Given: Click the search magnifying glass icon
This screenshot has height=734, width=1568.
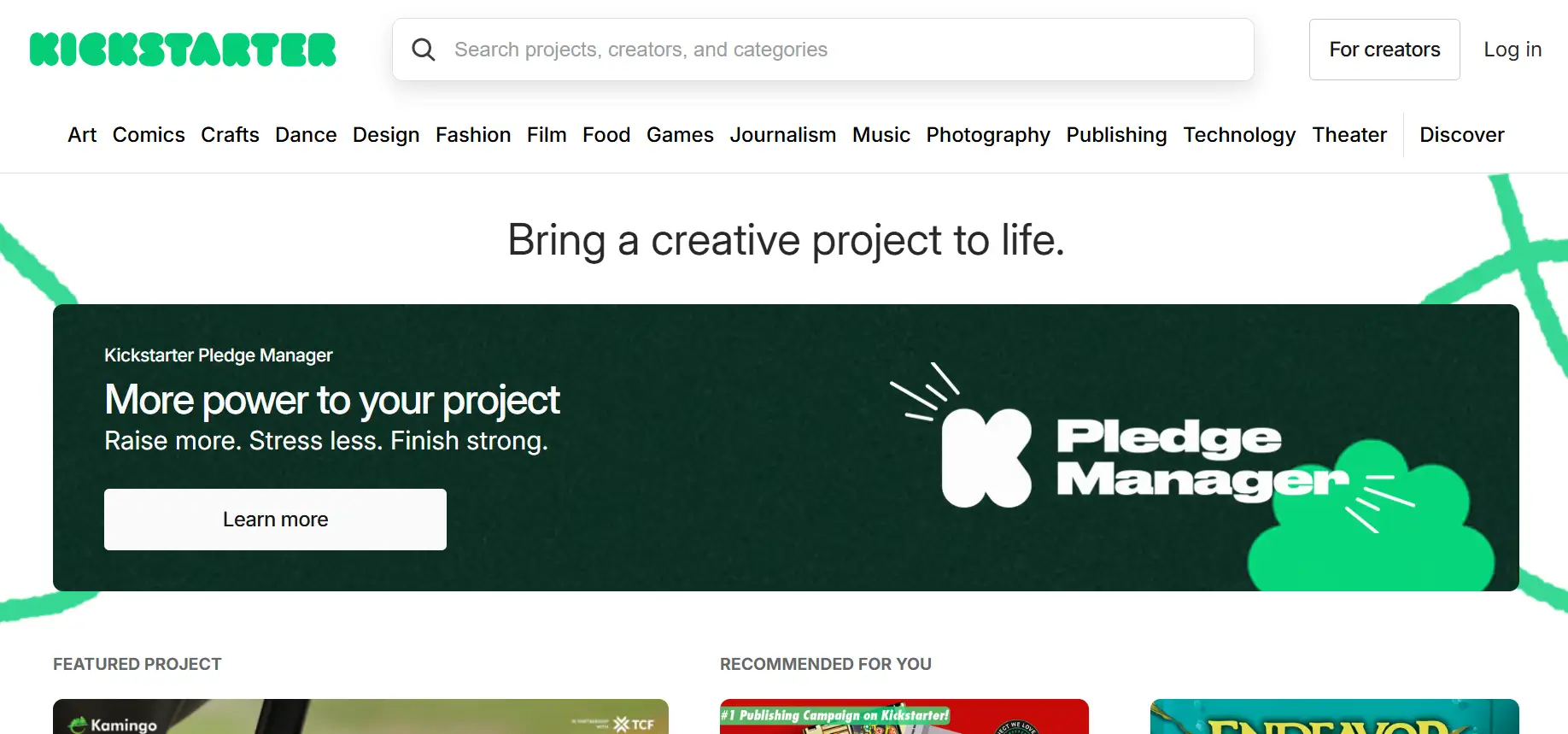Looking at the screenshot, I should [424, 50].
